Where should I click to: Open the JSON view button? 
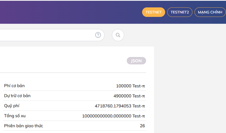(136, 61)
